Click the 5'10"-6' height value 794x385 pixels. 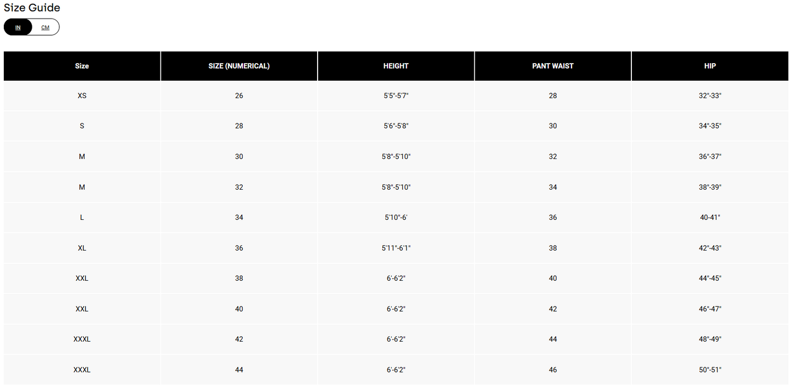[396, 218]
